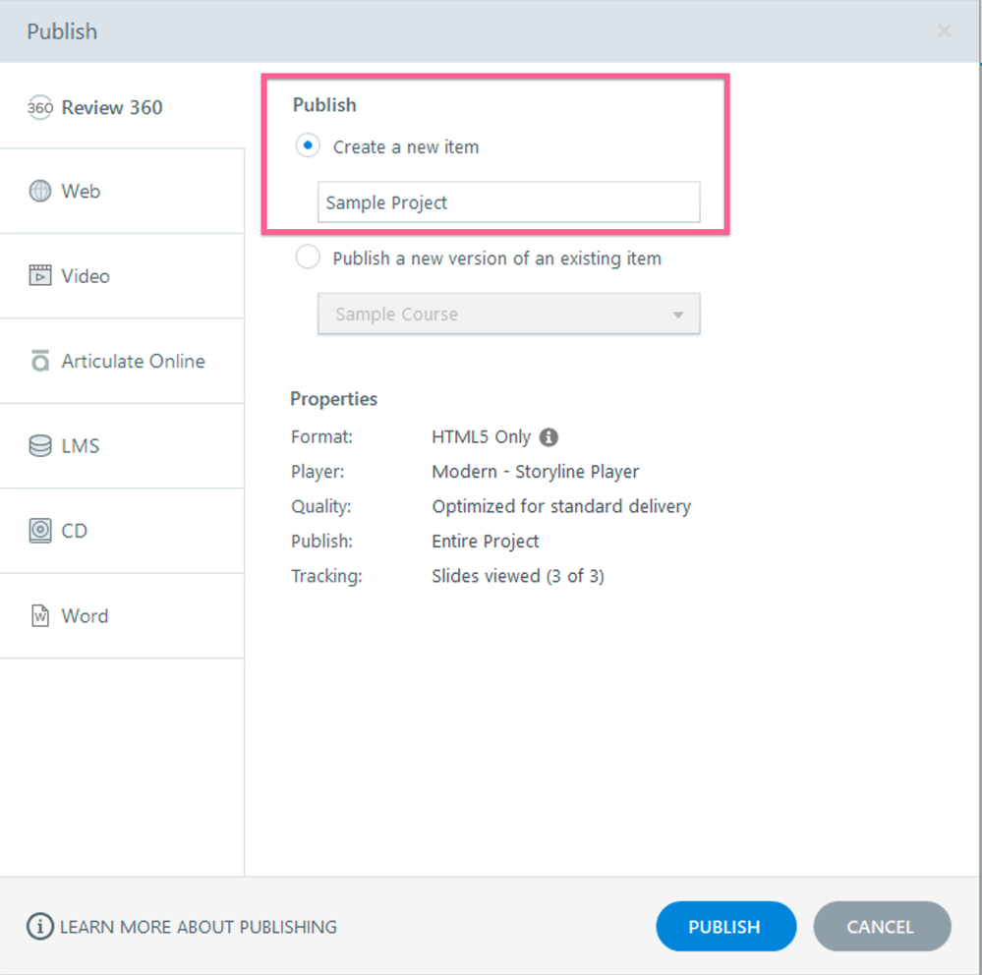Open Learn More About Publishing link
The width and height of the screenshot is (982, 975).
[x=199, y=927]
